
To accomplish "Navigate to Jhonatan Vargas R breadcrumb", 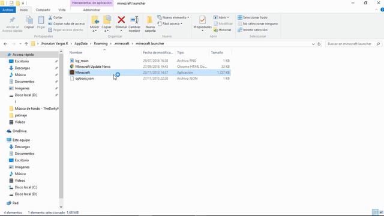I will [x=55, y=44].
